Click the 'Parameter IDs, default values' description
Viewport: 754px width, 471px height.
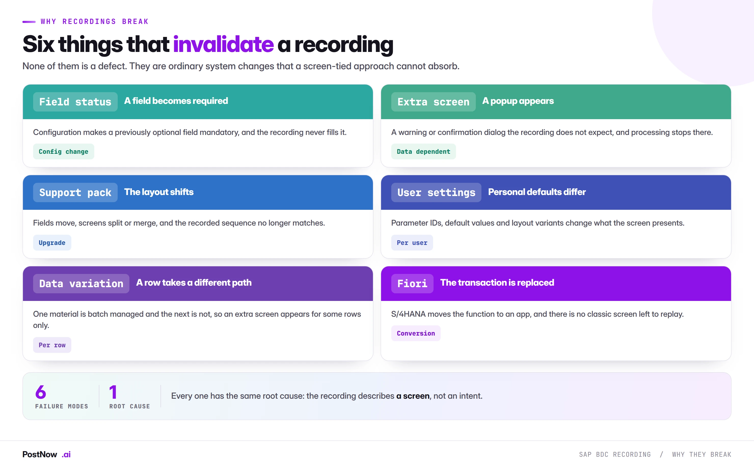point(538,223)
